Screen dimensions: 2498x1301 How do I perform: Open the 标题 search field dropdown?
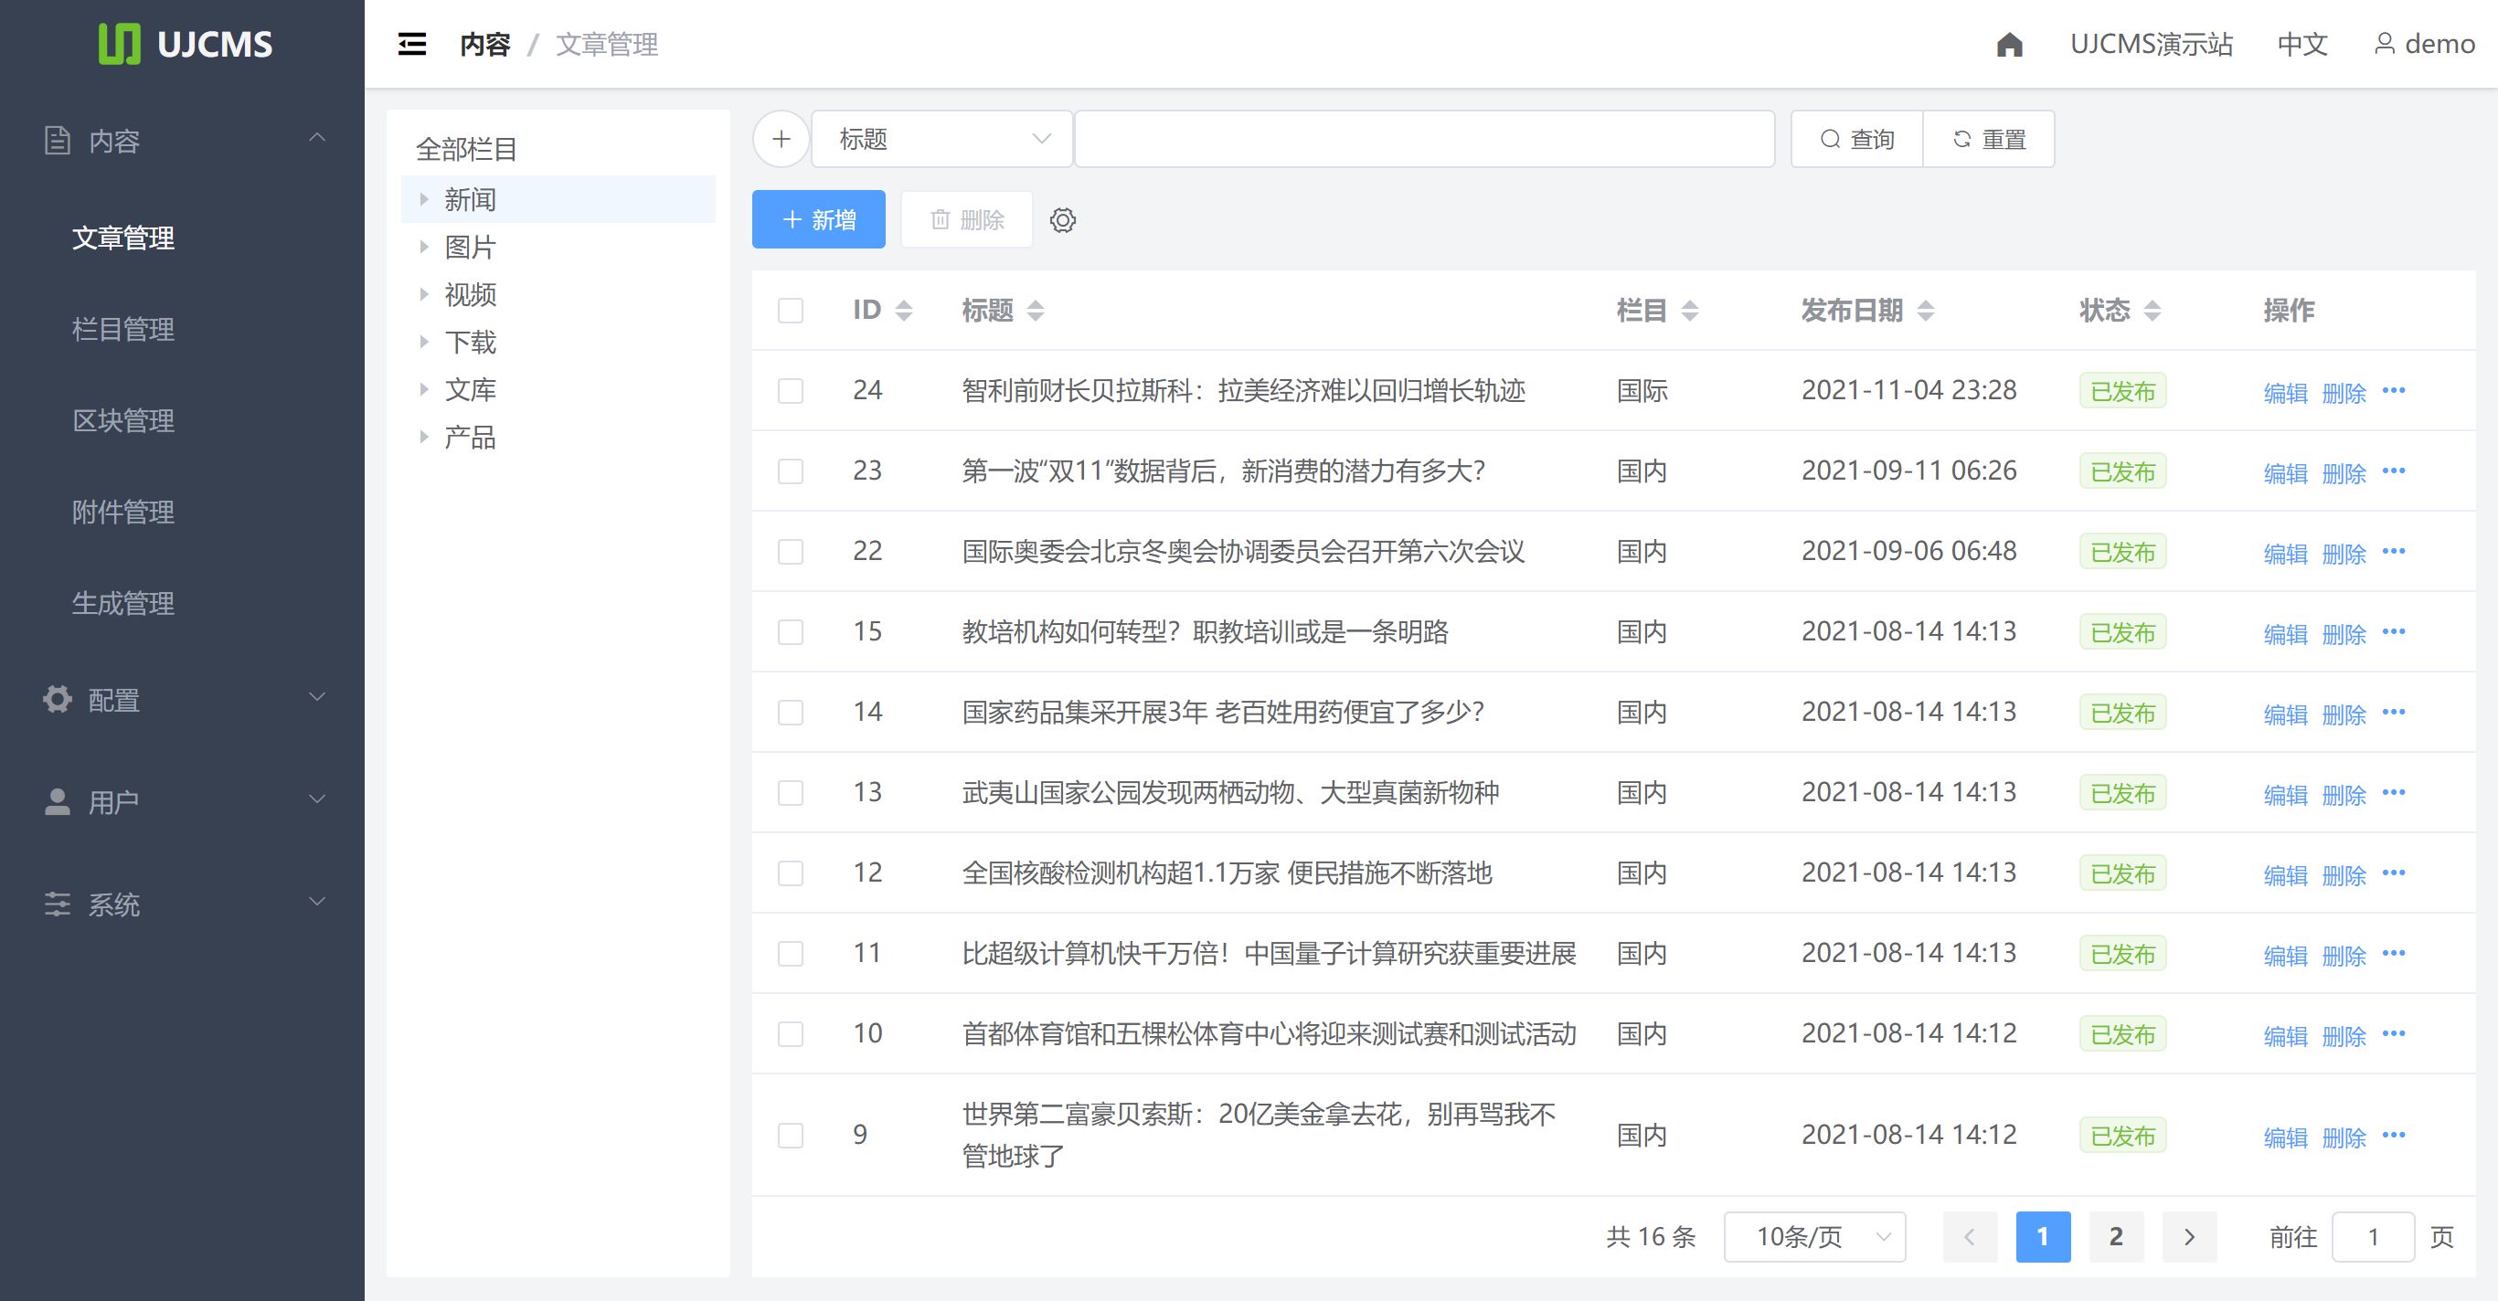tap(941, 138)
